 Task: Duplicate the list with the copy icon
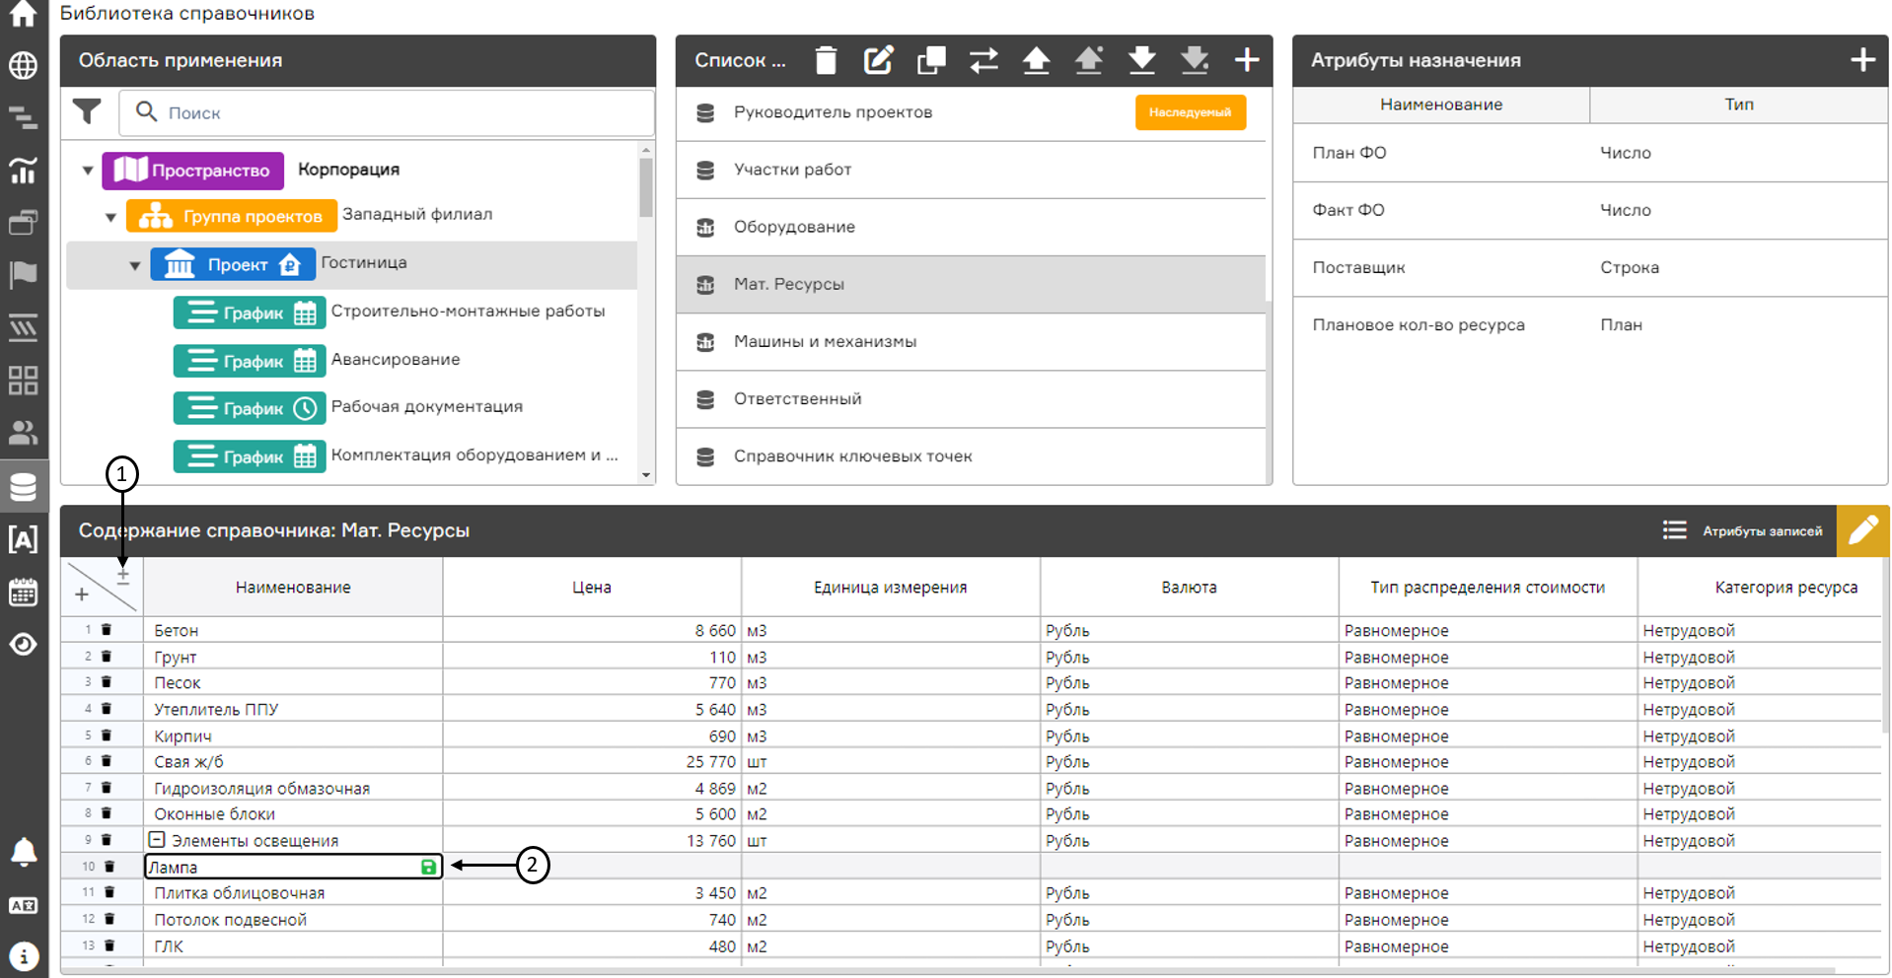[931, 60]
